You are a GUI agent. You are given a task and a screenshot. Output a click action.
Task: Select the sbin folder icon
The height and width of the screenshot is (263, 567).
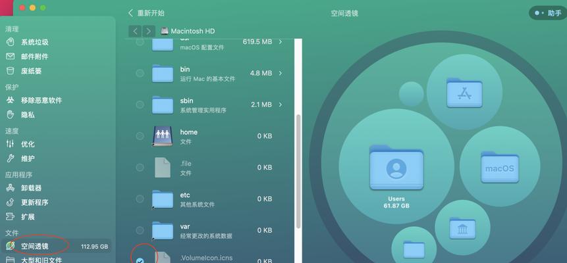(x=163, y=105)
